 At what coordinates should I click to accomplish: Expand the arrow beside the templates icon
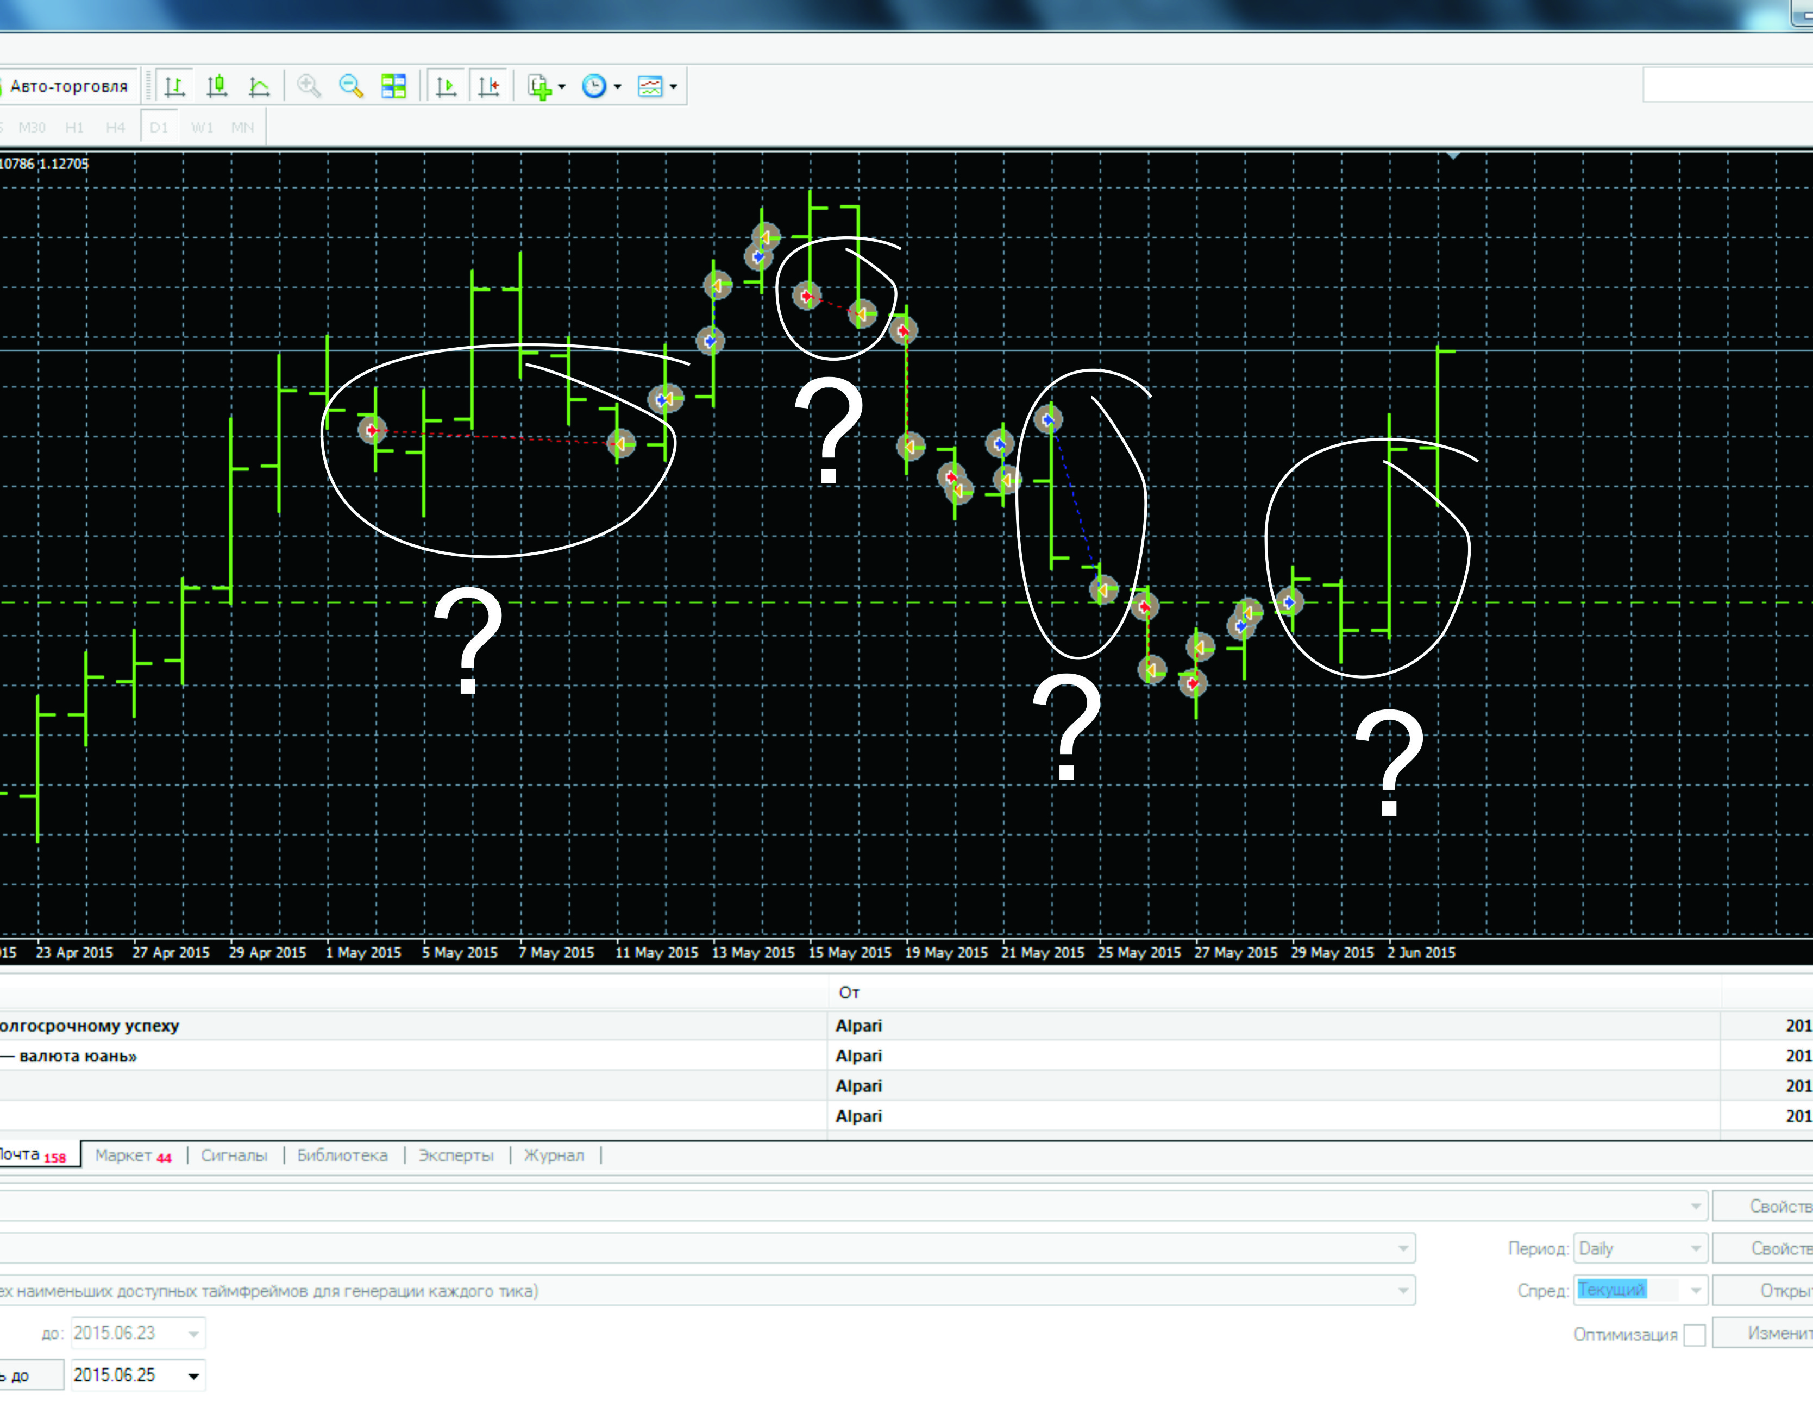point(673,86)
